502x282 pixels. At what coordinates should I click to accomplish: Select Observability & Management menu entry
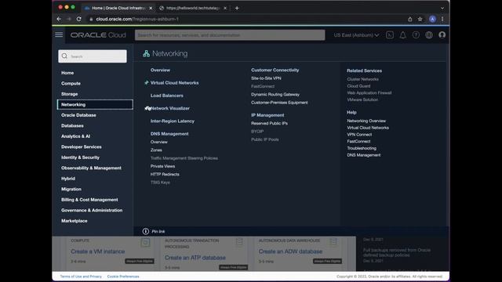pos(91,168)
